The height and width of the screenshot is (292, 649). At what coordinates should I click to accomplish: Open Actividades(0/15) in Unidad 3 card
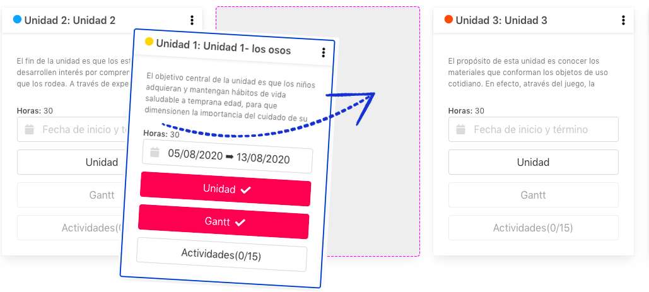click(533, 228)
